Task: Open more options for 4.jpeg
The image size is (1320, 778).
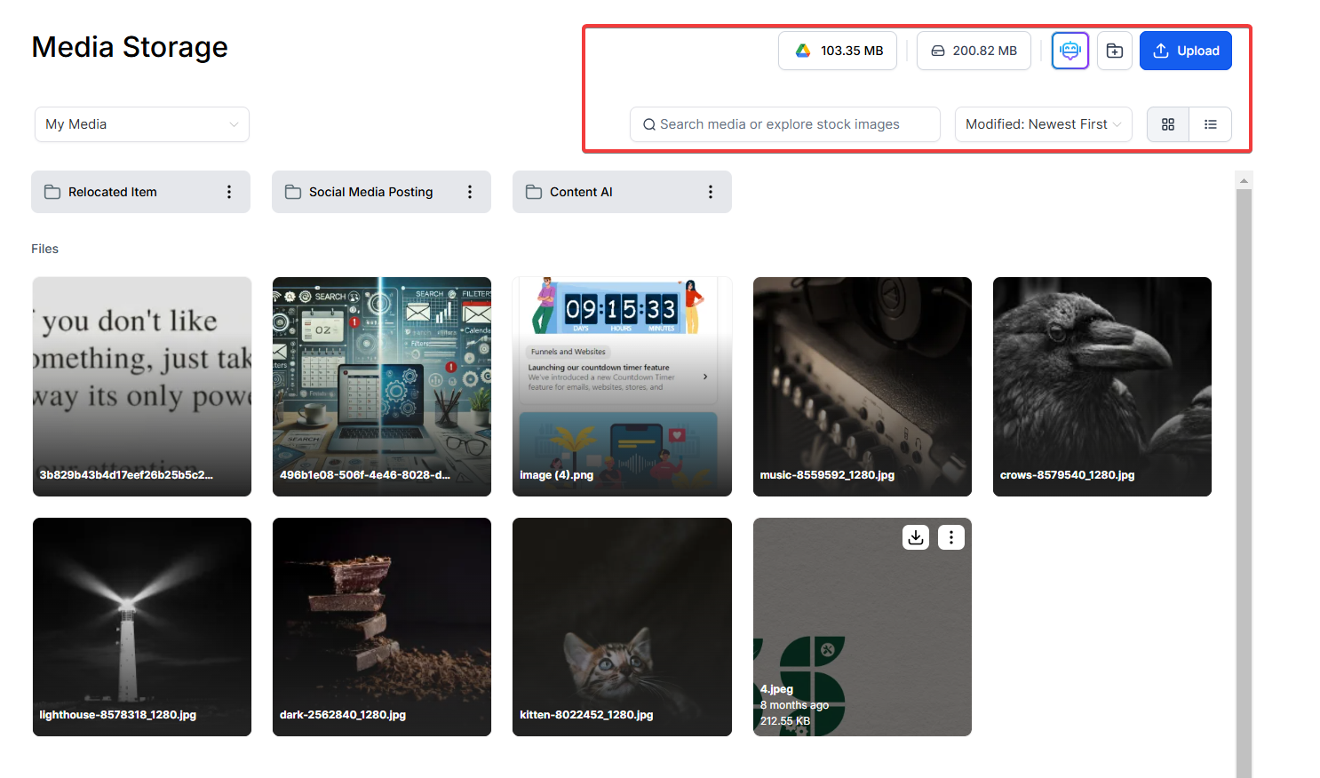Action: 951,537
